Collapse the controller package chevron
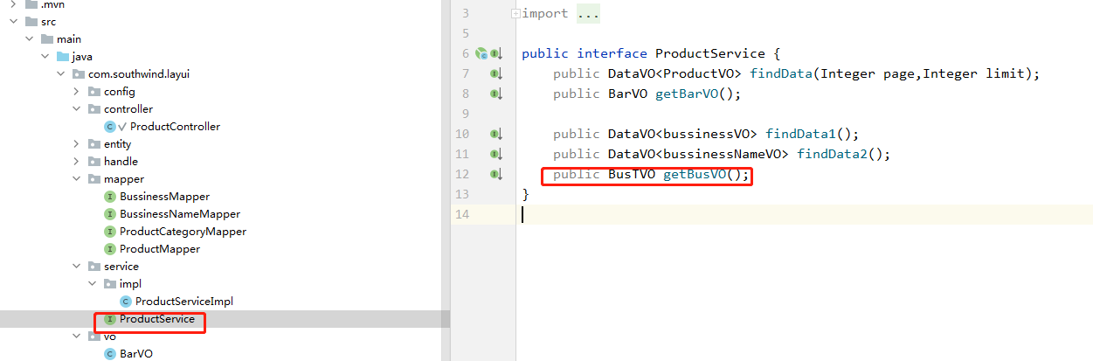The width and height of the screenshot is (1093, 361). (77, 109)
